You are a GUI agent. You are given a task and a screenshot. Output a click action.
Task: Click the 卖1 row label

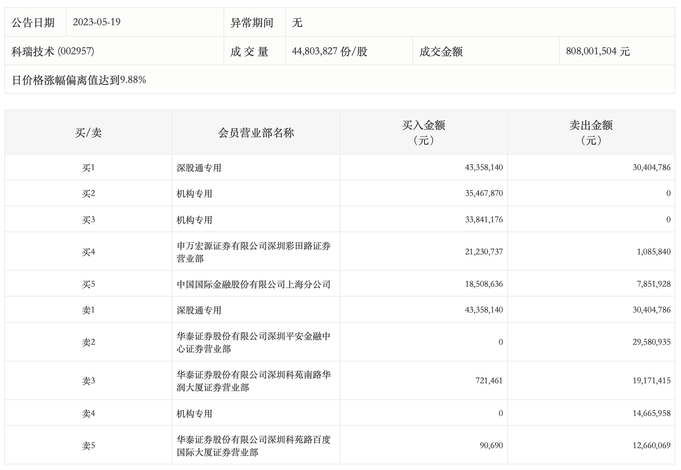89,310
